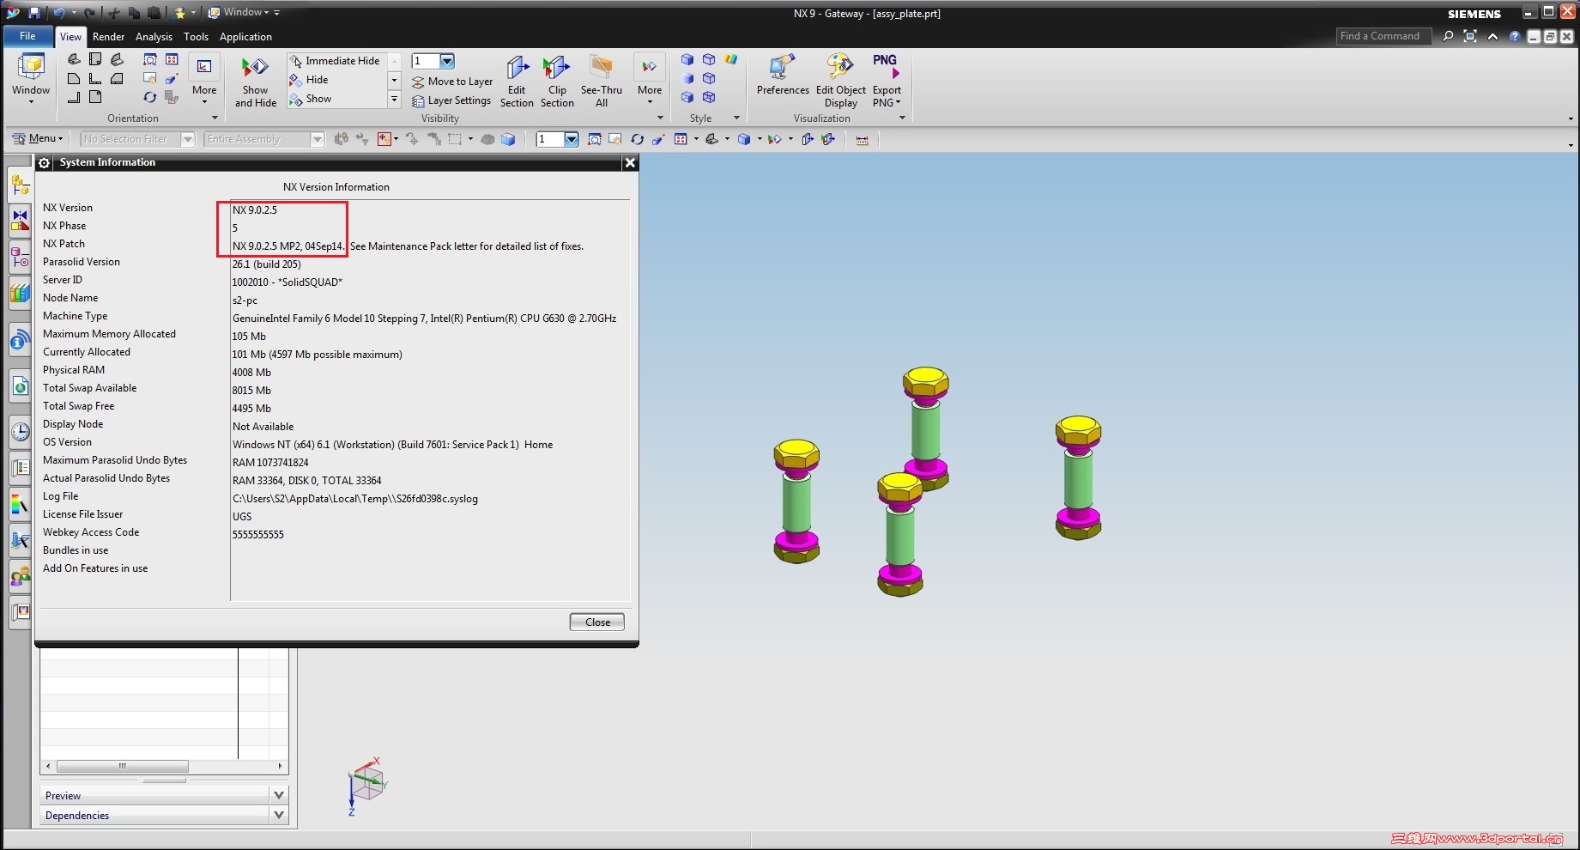Image resolution: width=1580 pixels, height=850 pixels.
Task: Open the Show and Hide tool
Action: pos(255,82)
